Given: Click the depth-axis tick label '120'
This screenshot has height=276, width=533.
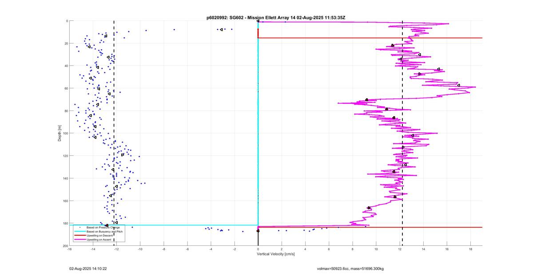Looking at the screenshot, I should (x=65, y=156).
